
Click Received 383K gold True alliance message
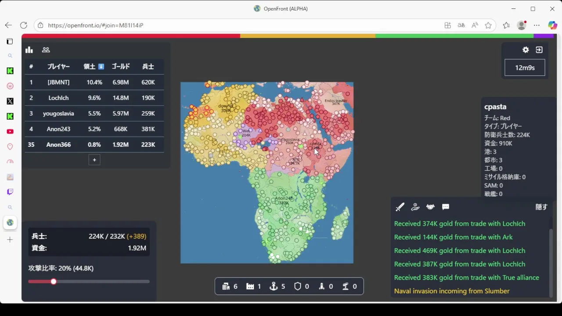(x=466, y=277)
